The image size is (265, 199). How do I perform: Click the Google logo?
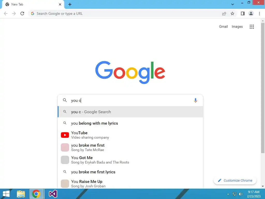(x=130, y=72)
